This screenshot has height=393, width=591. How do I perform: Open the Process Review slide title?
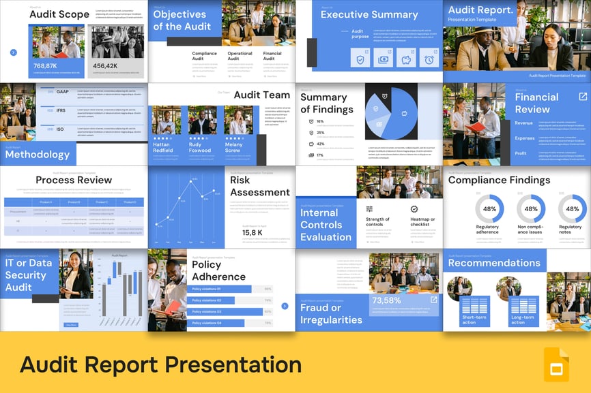74,180
